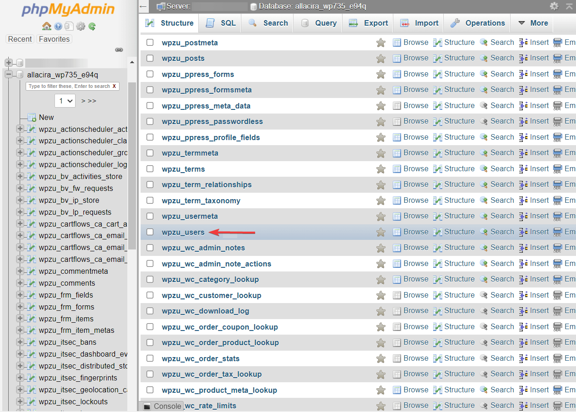This screenshot has height=412, width=576.
Task: Star wpzu_usermeta table as favorite
Action: tap(380, 217)
